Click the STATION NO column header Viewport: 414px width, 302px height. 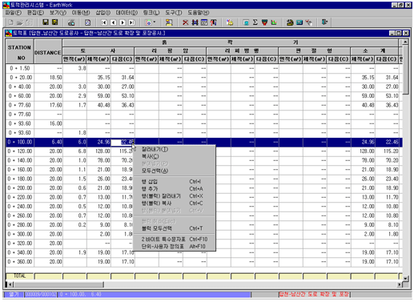[19, 52]
